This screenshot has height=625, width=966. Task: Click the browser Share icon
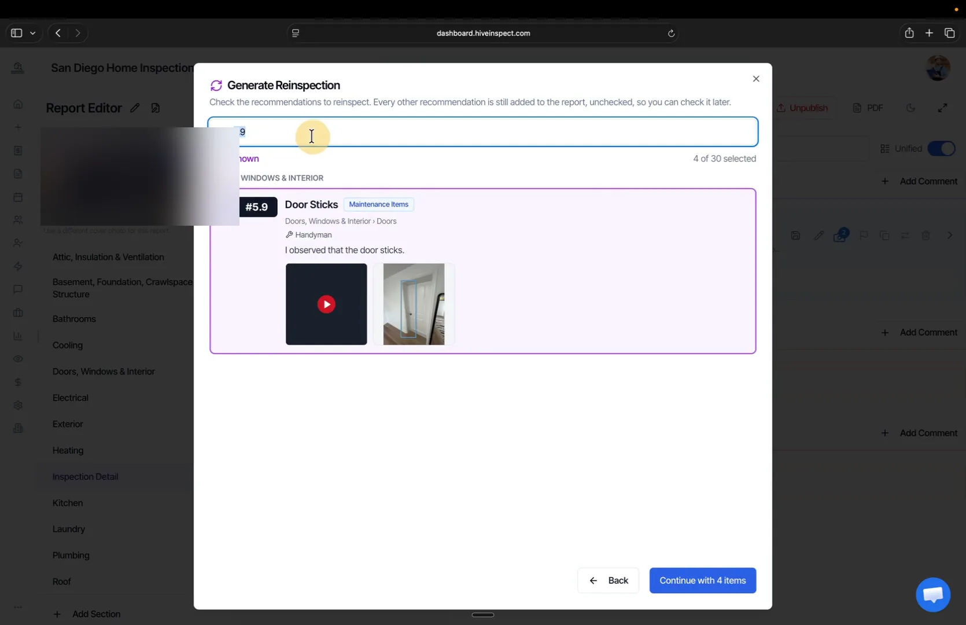click(909, 33)
